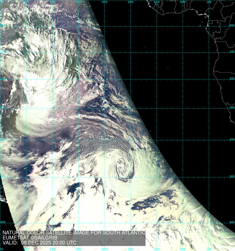Screen dimensions: 235x251
Task: Click the "EUMETSAT ©SAILGRIB" credit text
Action: (x=30, y=238)
